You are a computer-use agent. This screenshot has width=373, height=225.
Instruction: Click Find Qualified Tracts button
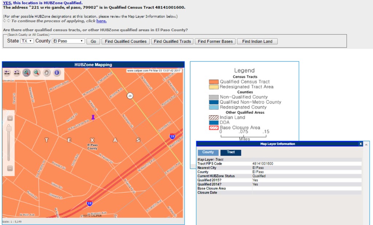[172, 41]
